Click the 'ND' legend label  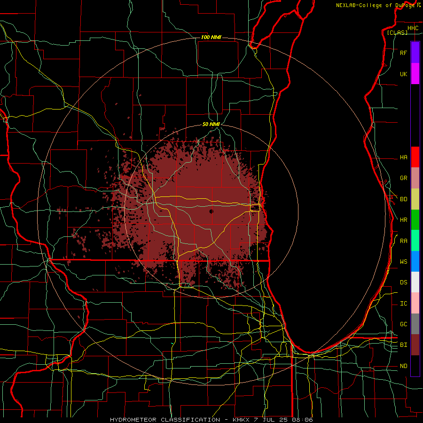[x=403, y=366]
